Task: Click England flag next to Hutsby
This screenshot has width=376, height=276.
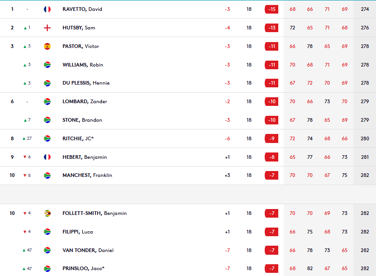Action: (47, 28)
